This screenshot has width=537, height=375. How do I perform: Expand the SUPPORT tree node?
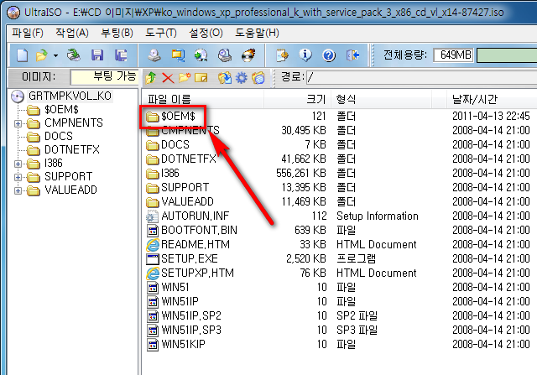pyautogui.click(x=18, y=177)
